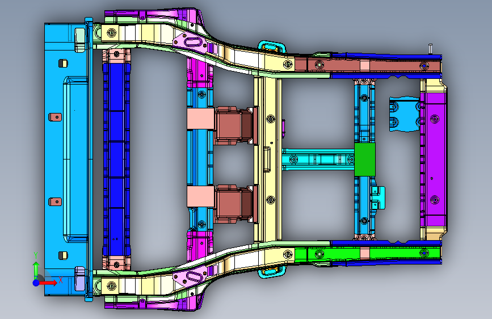Click the blue origin ball of the coordinate triad
Image resolution: width=492 pixels, height=319 pixels.
[x=36, y=283]
